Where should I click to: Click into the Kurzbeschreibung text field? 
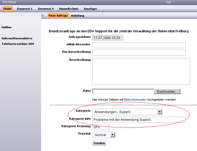(x=139, y=53)
